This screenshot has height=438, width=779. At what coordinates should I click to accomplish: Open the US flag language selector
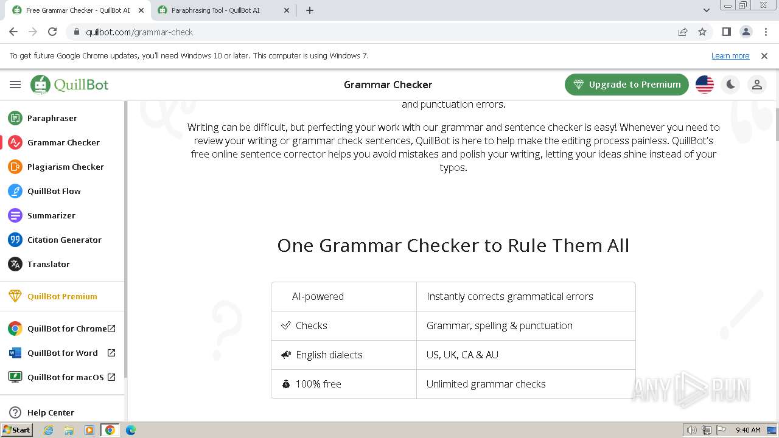[x=705, y=85]
